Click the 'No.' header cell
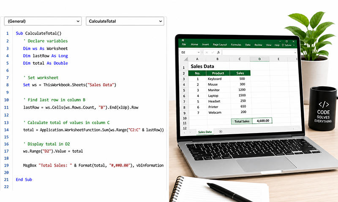 click(197, 73)
